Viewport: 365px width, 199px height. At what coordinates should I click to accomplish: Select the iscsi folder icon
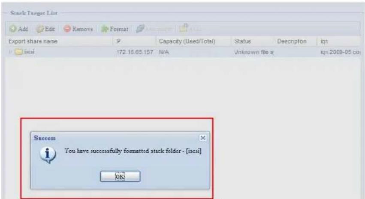click(18, 52)
